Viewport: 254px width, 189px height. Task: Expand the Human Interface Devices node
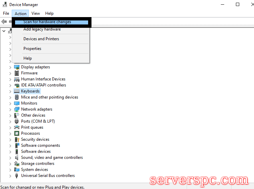[x=10, y=79]
